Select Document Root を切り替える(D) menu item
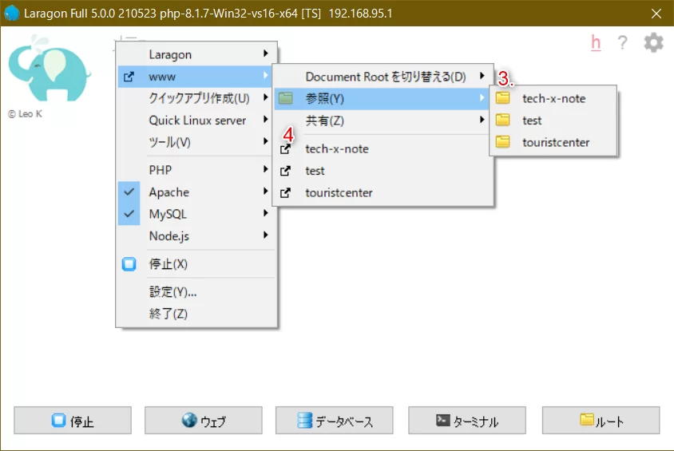 point(383,77)
